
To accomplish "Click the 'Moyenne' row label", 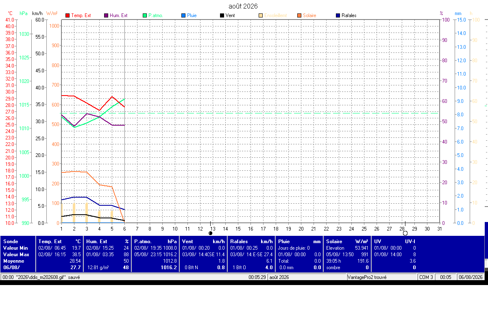I will tap(13, 261).
